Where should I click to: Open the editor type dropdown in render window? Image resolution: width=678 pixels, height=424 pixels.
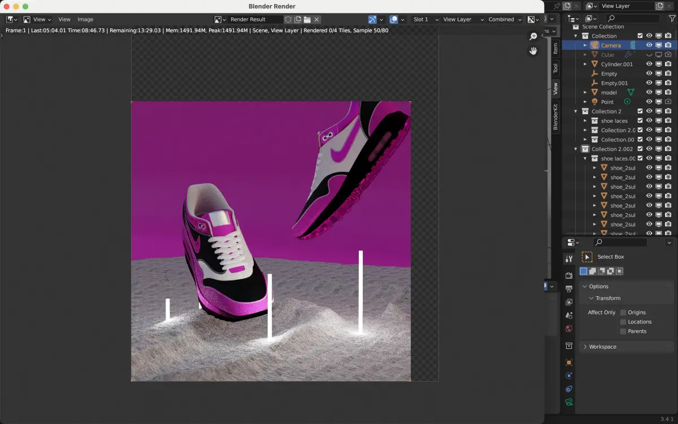coord(11,19)
